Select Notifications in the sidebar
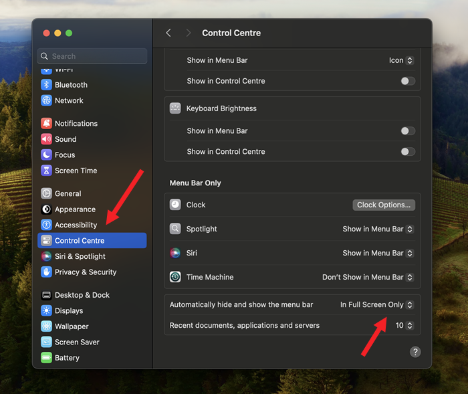This screenshot has height=394, width=468. coord(92,123)
